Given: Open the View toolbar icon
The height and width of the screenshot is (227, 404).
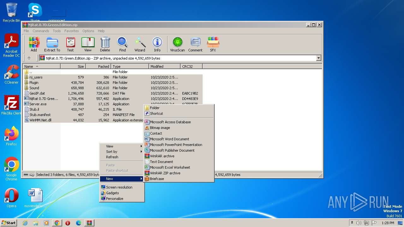Looking at the screenshot, I should [88, 44].
